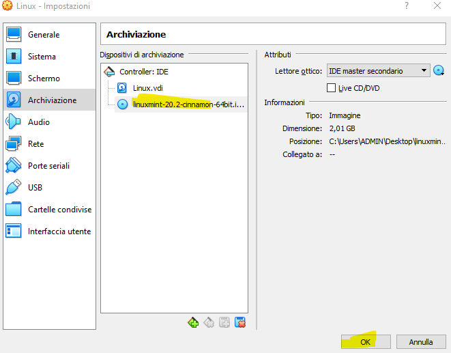Click the remove controller icon

tap(209, 322)
